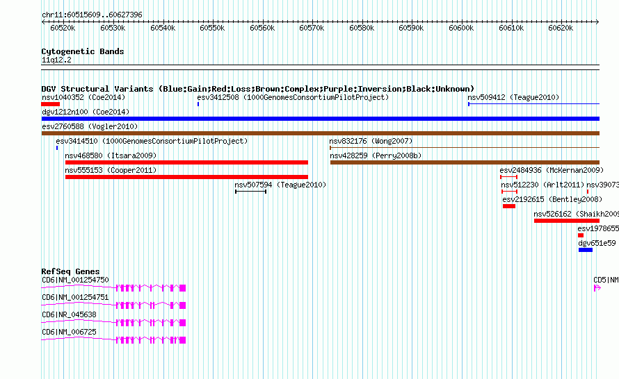Click the CD6|NM_001254751 transcript label
619x379 pixels.
tap(75, 297)
